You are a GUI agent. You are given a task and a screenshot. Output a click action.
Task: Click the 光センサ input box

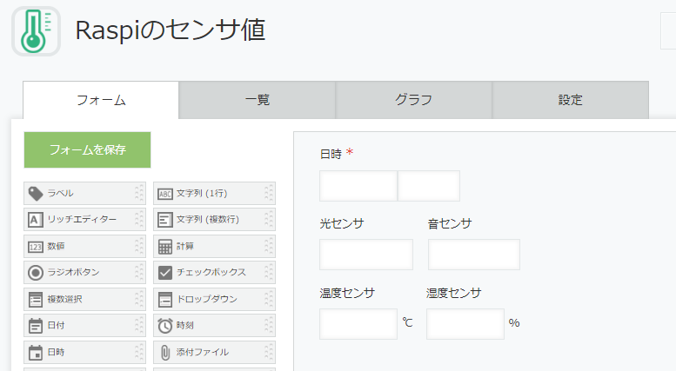coord(366,255)
